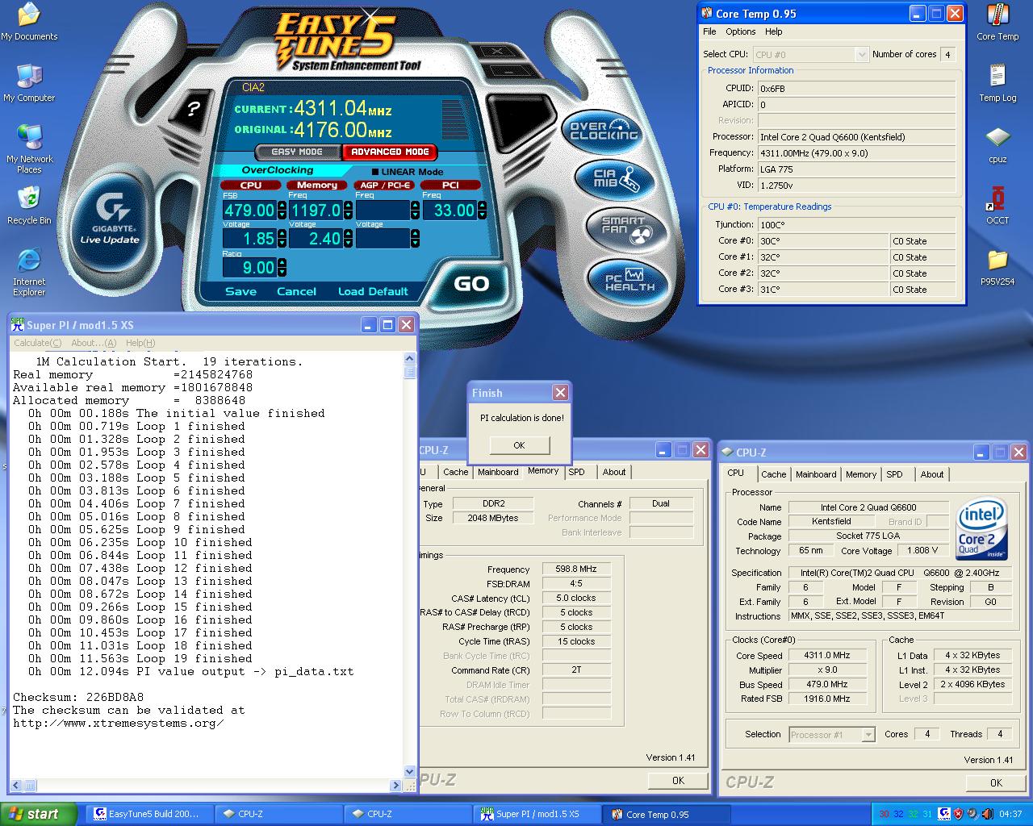Switch to the Mainboard tab in CPU-Z
1033x826 pixels.
[x=816, y=474]
